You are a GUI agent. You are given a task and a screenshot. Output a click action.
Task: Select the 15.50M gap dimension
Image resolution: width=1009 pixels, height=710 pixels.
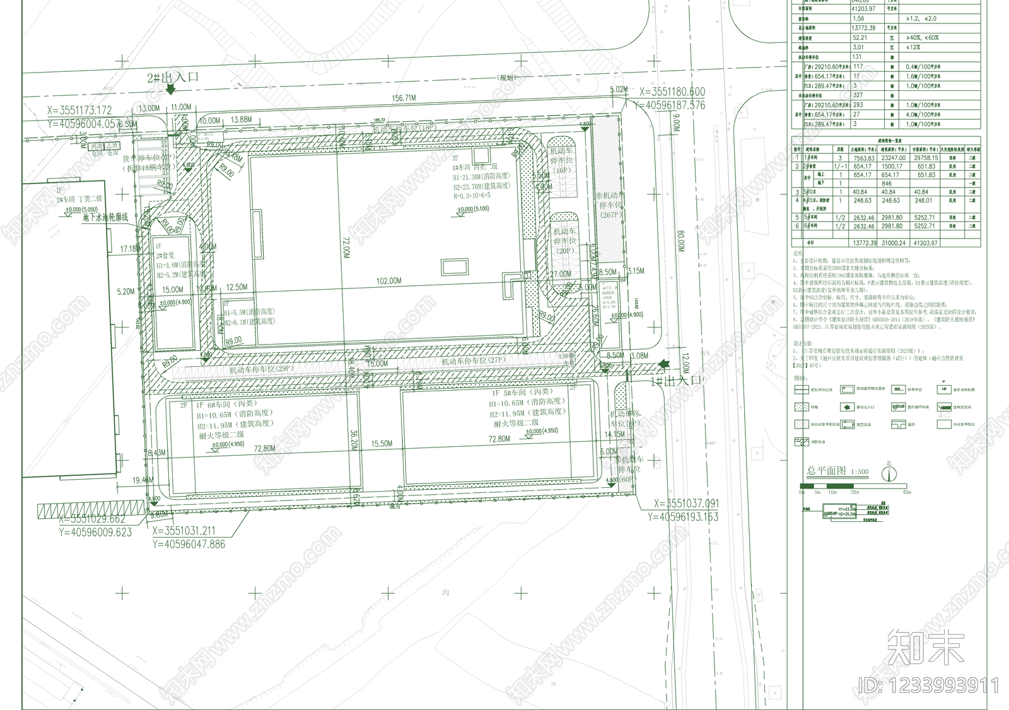(382, 444)
